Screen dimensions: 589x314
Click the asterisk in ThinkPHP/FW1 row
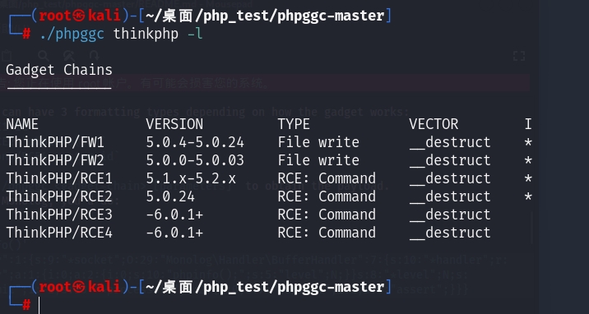point(528,142)
